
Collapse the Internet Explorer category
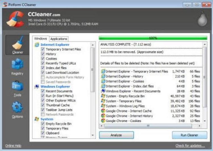[x=55, y=45]
